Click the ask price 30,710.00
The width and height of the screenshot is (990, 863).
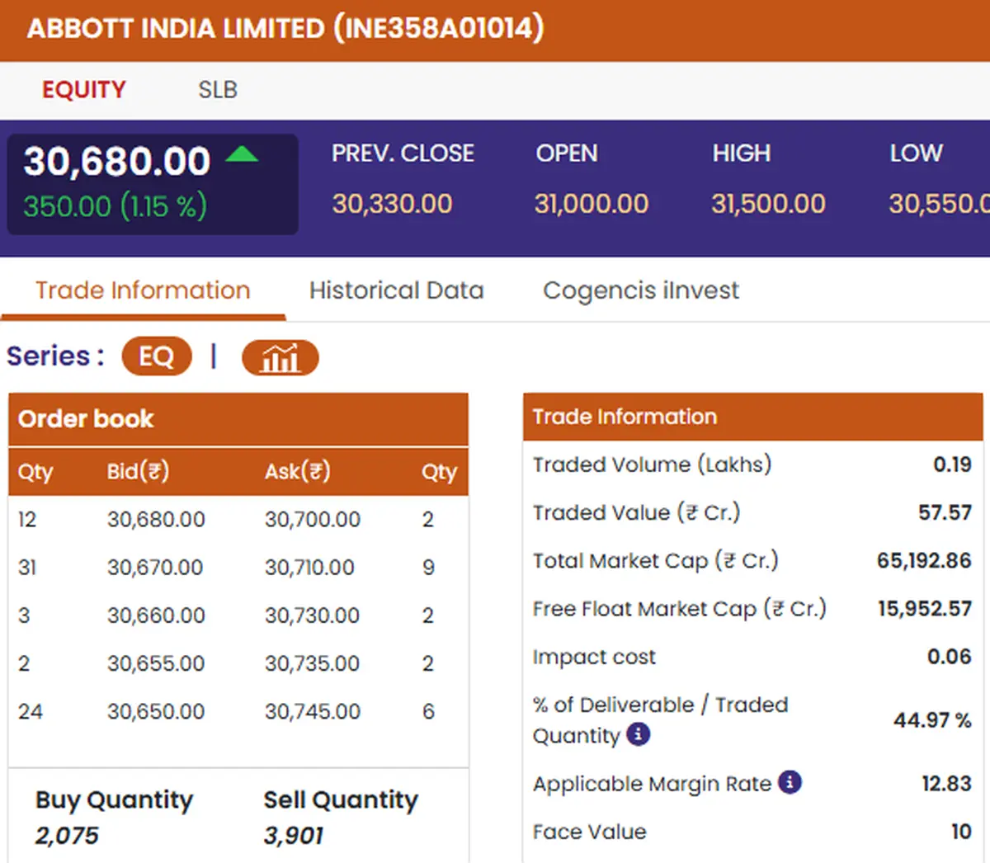(x=309, y=568)
